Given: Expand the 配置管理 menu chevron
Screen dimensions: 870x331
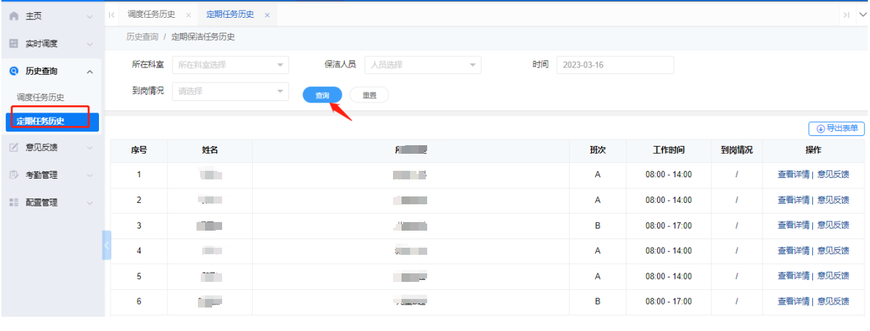Looking at the screenshot, I should (x=89, y=202).
